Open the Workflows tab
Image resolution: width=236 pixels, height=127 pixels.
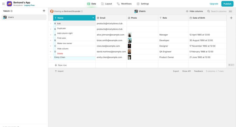tap(124, 4)
